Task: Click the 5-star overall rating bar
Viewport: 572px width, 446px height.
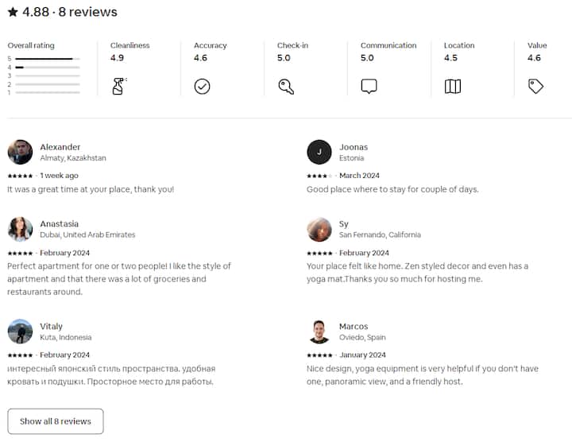Action: tap(48, 59)
